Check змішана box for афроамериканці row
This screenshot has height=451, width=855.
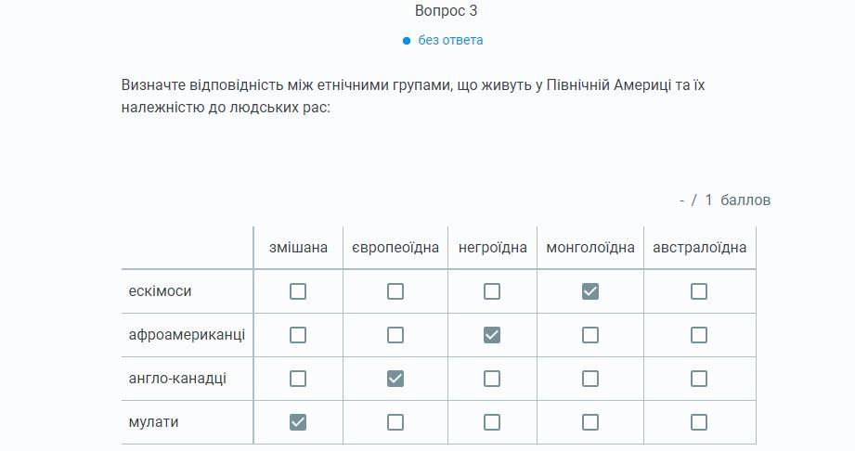click(298, 335)
